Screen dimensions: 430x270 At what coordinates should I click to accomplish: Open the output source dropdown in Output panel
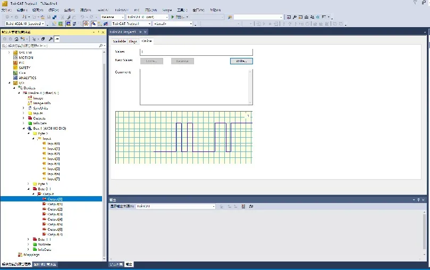(175, 206)
